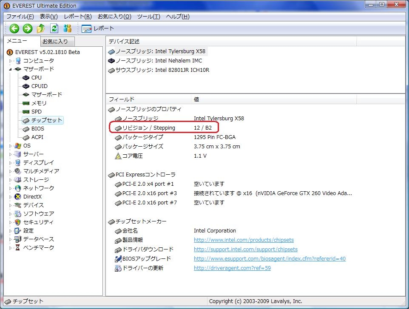Click the コア電圧 warning icon
Viewport: 409px width, 309px height.
pos(118,156)
